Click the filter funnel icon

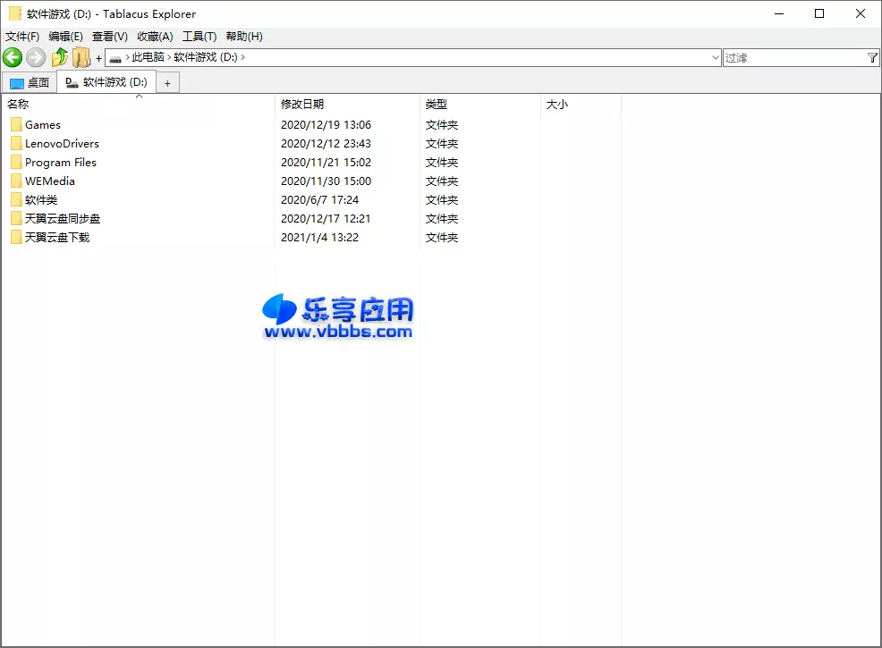872,57
